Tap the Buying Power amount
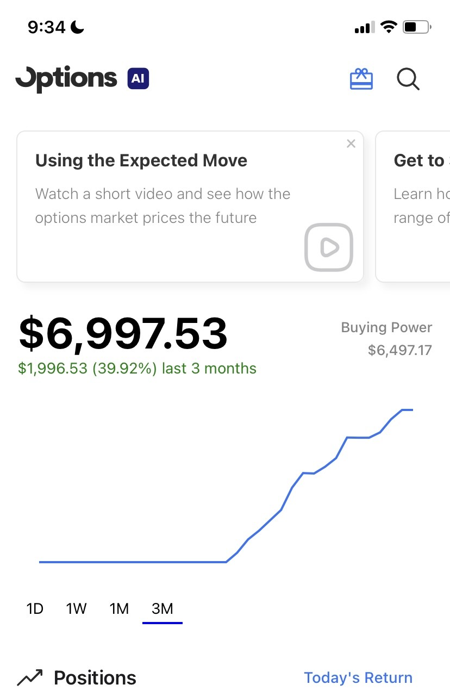This screenshot has height=697, width=450. pyautogui.click(x=400, y=350)
